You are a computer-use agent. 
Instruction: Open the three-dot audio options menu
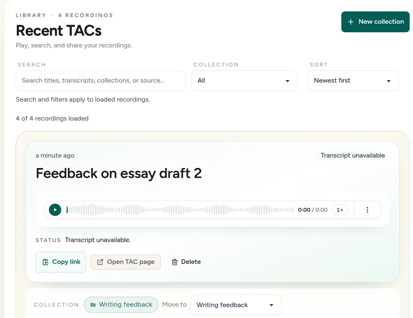367,210
